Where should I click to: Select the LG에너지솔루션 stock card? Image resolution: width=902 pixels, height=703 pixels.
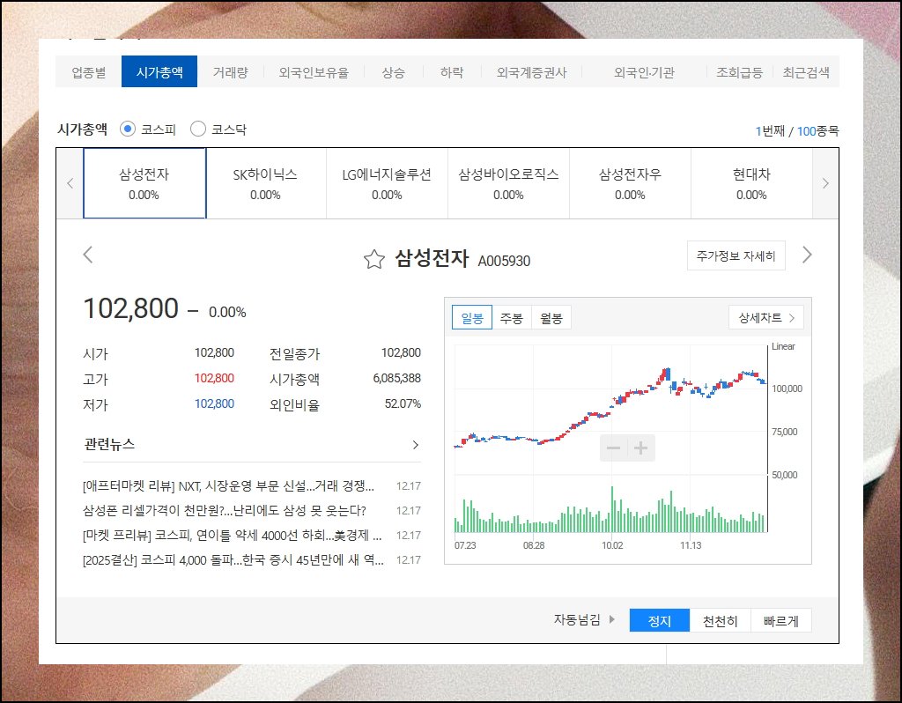pyautogui.click(x=388, y=183)
